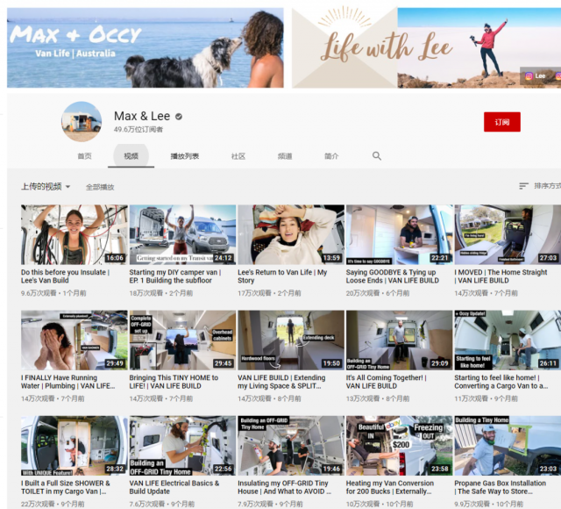Click title It's All Coming Together
Viewport: 561px width, 509px height.
pyautogui.click(x=386, y=382)
